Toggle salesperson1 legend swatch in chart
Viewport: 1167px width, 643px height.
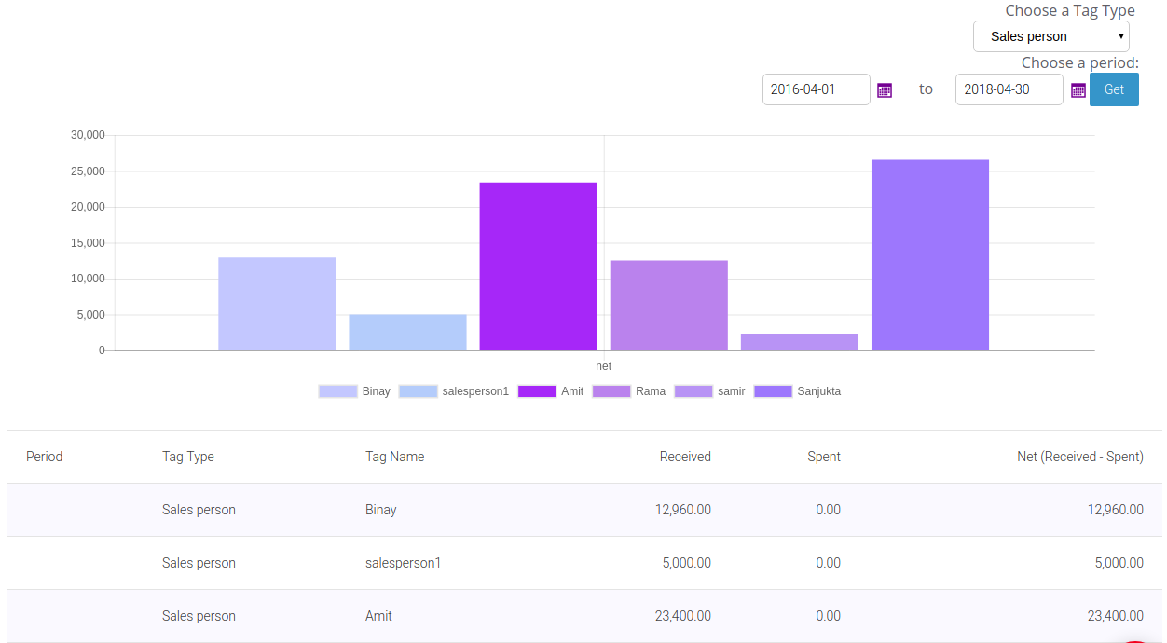[419, 391]
